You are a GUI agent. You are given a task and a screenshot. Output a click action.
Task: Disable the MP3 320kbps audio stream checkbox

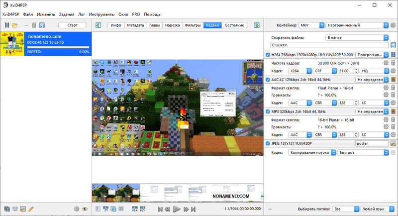point(268,111)
